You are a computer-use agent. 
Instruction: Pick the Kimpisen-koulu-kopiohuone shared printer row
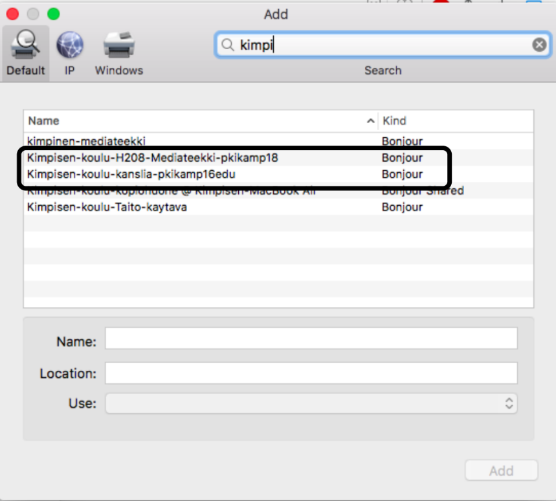point(171,192)
